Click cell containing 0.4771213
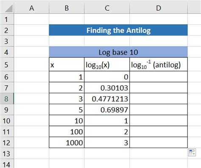 107,99
